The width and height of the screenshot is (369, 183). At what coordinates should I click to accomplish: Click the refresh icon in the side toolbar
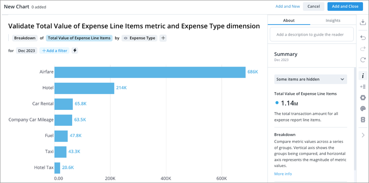click(363, 60)
